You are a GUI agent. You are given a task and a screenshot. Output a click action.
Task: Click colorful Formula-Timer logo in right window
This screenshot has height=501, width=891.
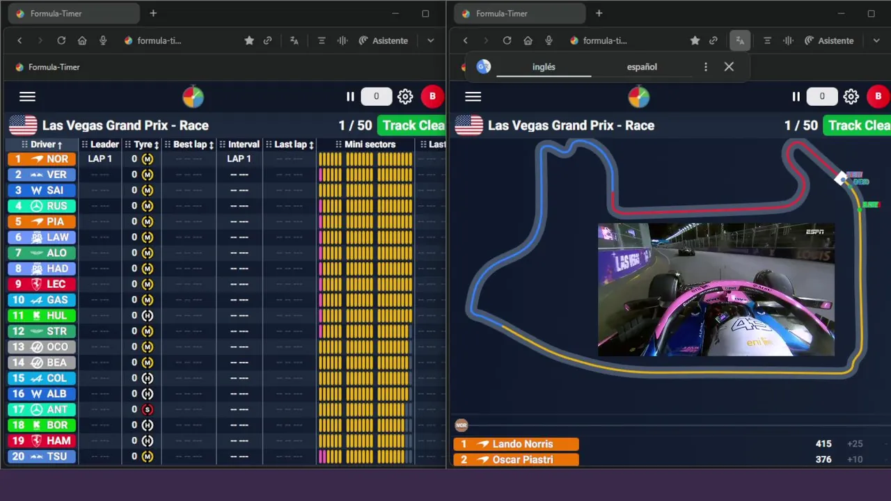point(638,97)
